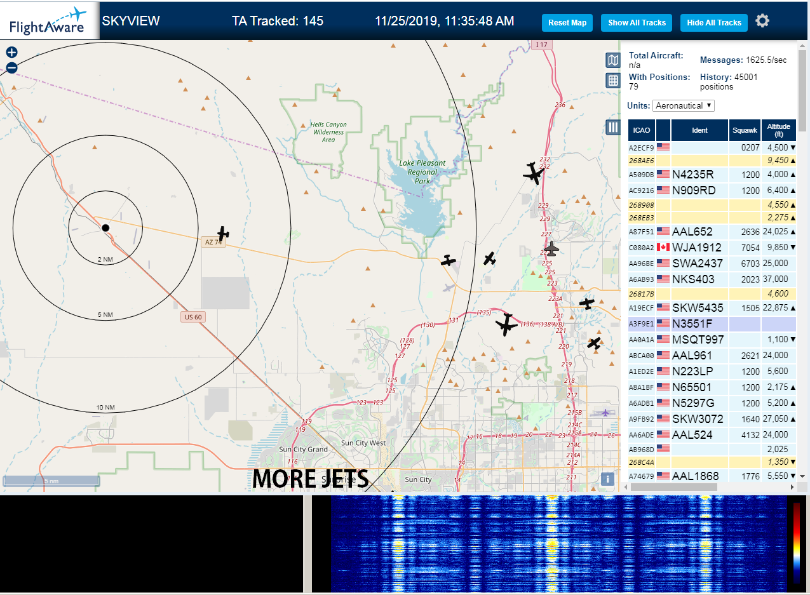Open the Units Aeronautical dropdown
Image resolution: width=810 pixels, height=595 pixels.
point(684,105)
